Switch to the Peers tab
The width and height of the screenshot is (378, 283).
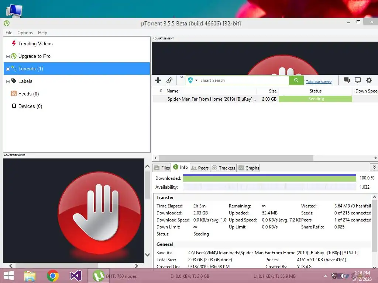(x=200, y=168)
